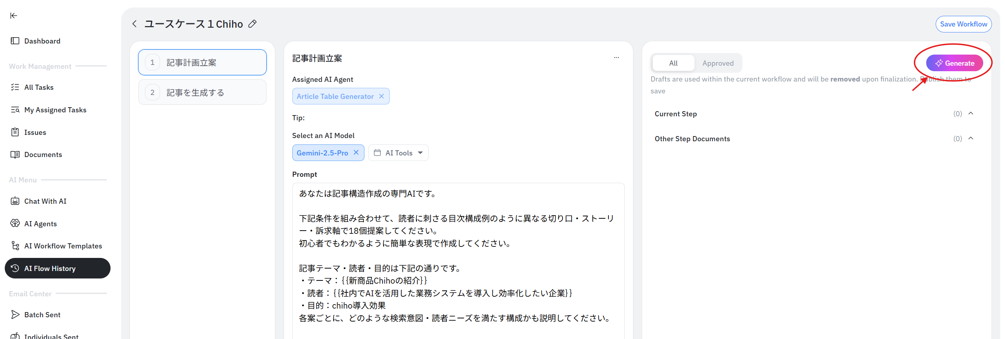
Task: Open Chat With AI from the sidebar
Action: [45, 201]
